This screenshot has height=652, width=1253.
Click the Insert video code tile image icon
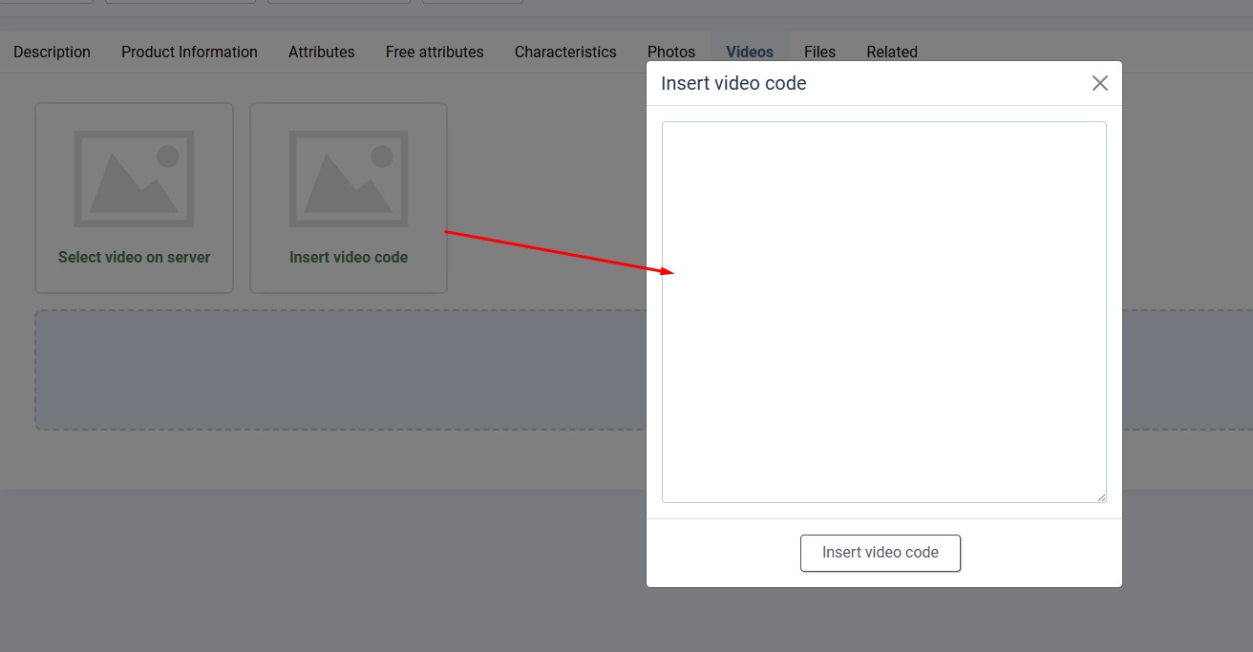pyautogui.click(x=349, y=179)
